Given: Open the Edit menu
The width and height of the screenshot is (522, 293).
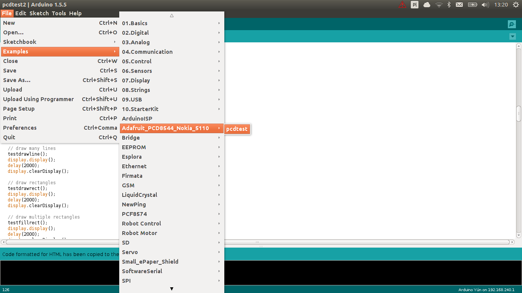Looking at the screenshot, I should (21, 13).
